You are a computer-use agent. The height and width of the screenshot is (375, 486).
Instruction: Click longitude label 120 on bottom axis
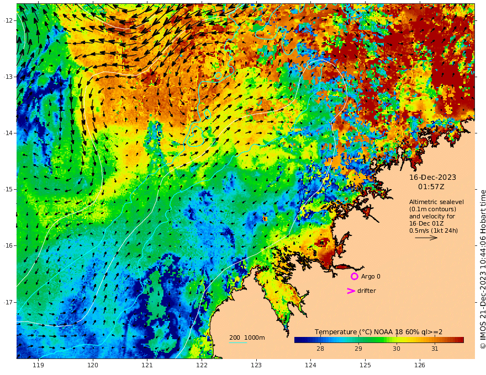pyautogui.click(x=93, y=366)
